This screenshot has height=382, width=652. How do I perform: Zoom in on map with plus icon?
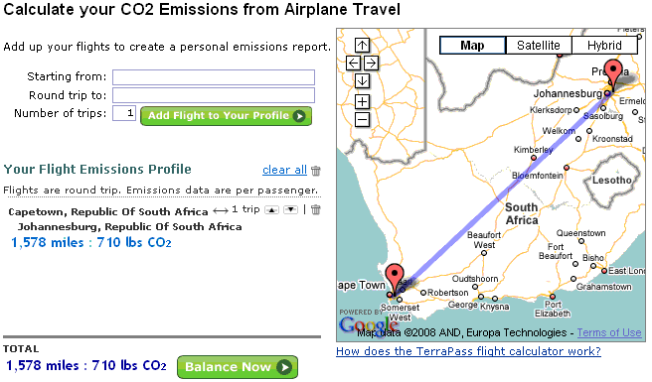pos(362,102)
